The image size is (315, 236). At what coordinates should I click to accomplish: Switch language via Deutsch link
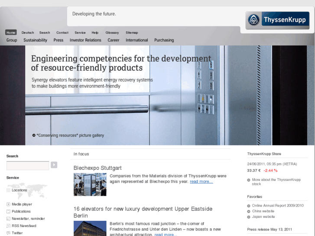(x=28, y=32)
